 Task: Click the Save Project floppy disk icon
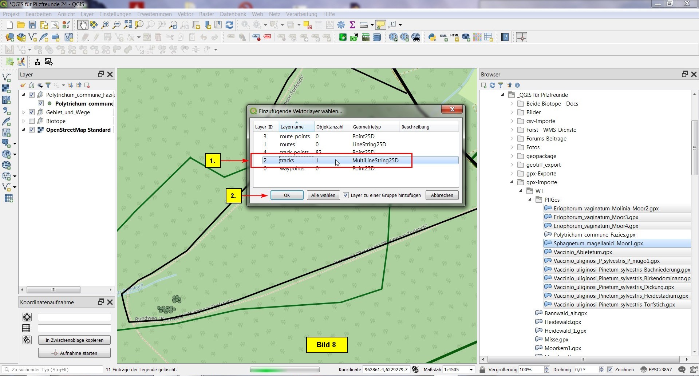tap(32, 25)
